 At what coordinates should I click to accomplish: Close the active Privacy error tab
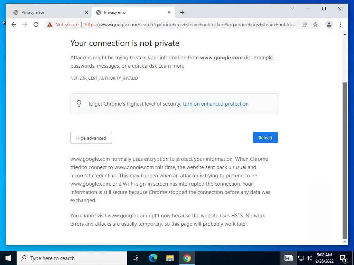[169, 12]
